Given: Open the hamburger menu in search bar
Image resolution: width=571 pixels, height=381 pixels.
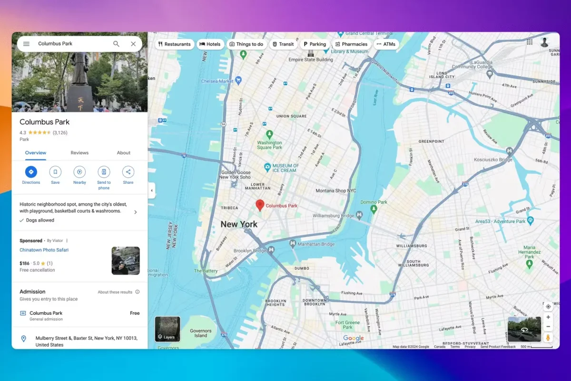Looking at the screenshot, I should point(27,44).
